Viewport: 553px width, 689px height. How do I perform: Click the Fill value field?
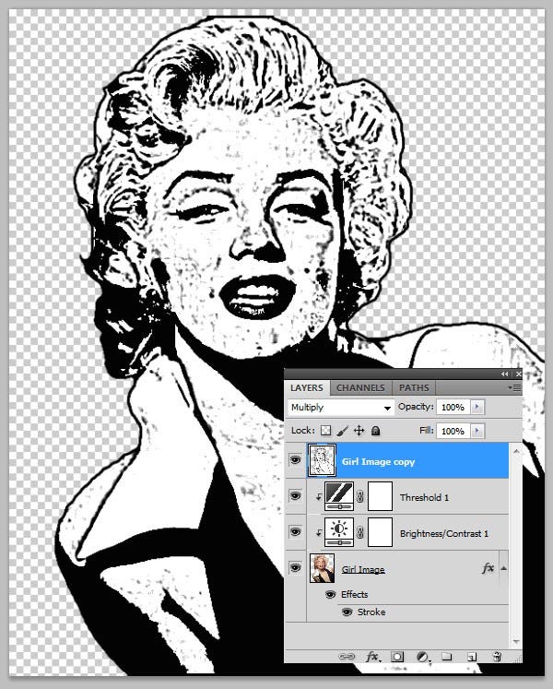tap(453, 431)
